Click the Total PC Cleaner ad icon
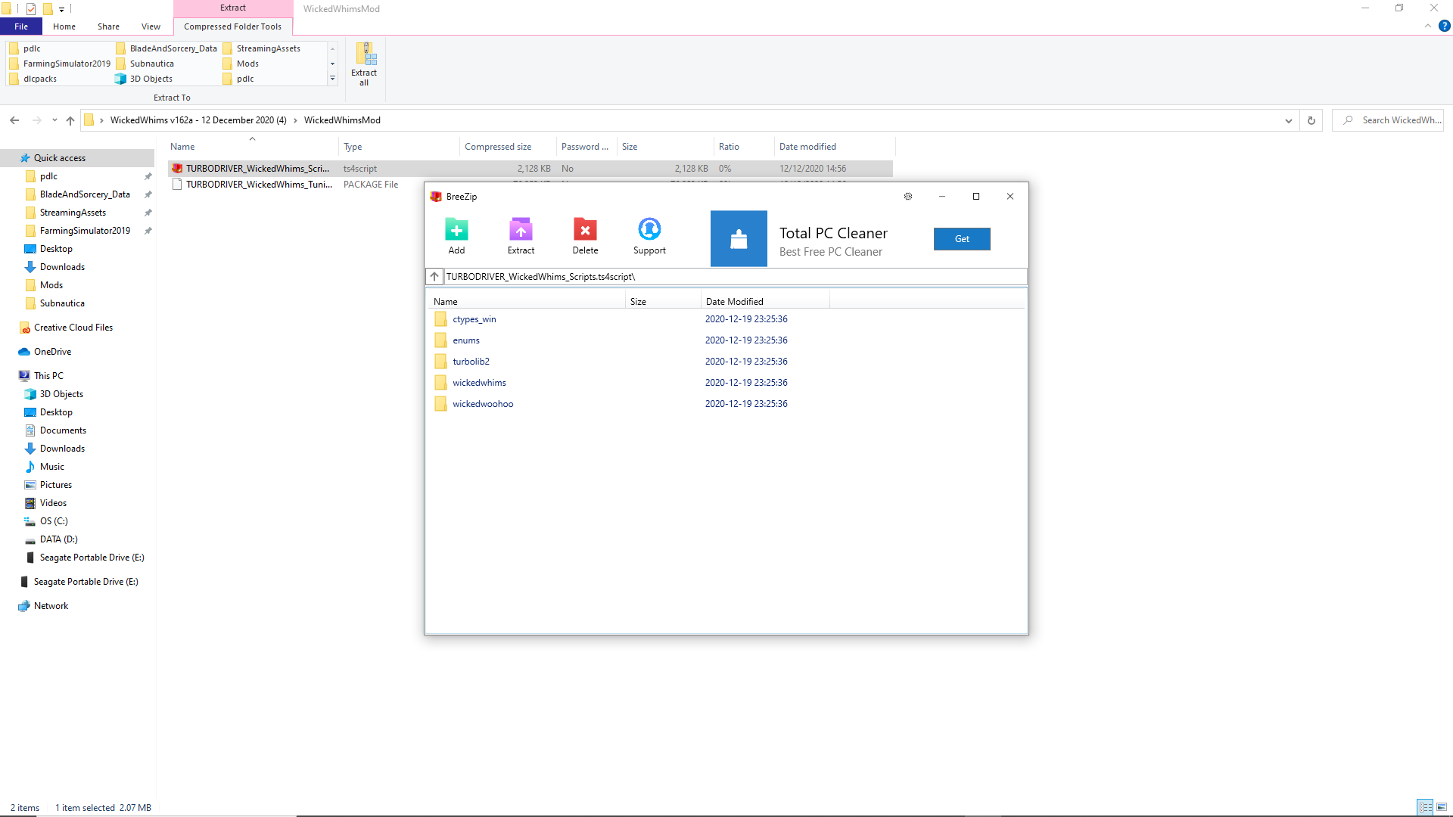The width and height of the screenshot is (1453, 817). 739,239
